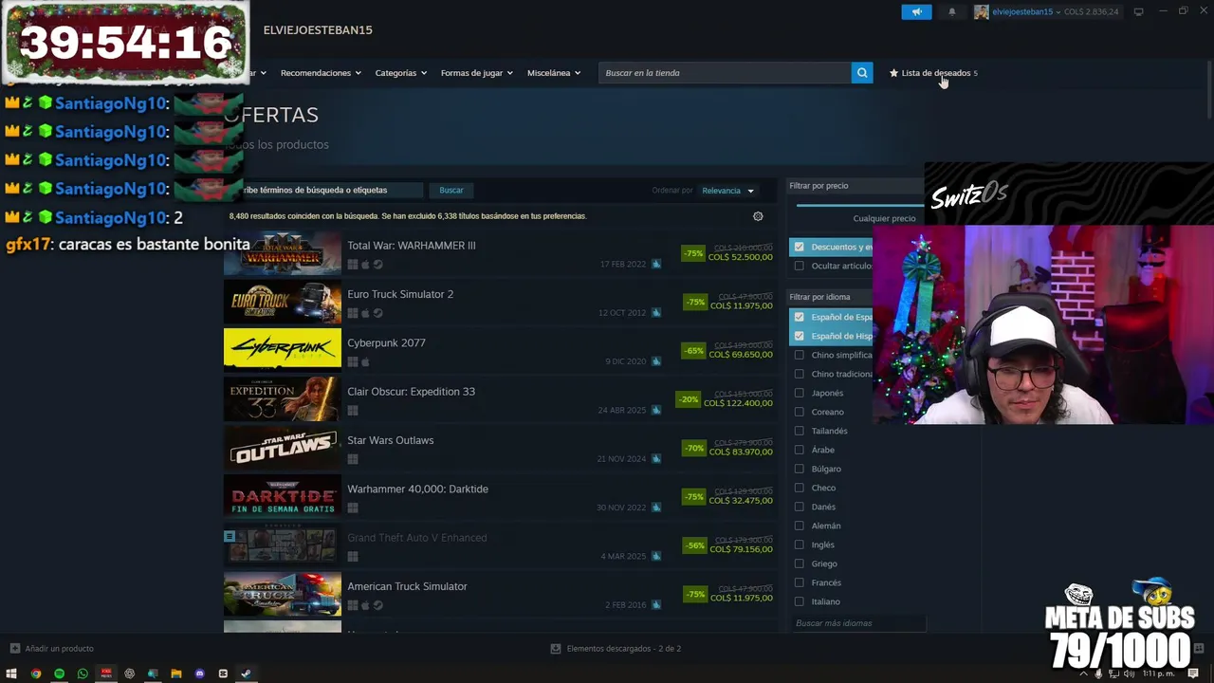This screenshot has height=683, width=1214.
Task: Click wishlist icon on Euro Truck Simulator 2 row
Action: point(655,312)
